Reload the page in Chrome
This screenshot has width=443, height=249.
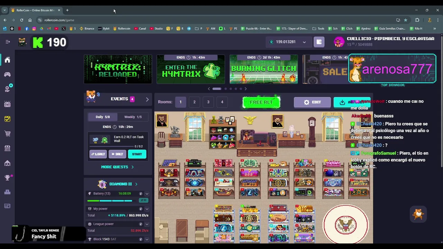[x=21, y=20]
